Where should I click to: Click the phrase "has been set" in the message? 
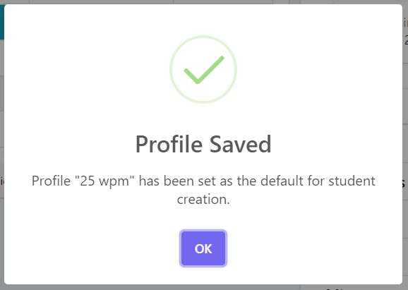click(177, 181)
